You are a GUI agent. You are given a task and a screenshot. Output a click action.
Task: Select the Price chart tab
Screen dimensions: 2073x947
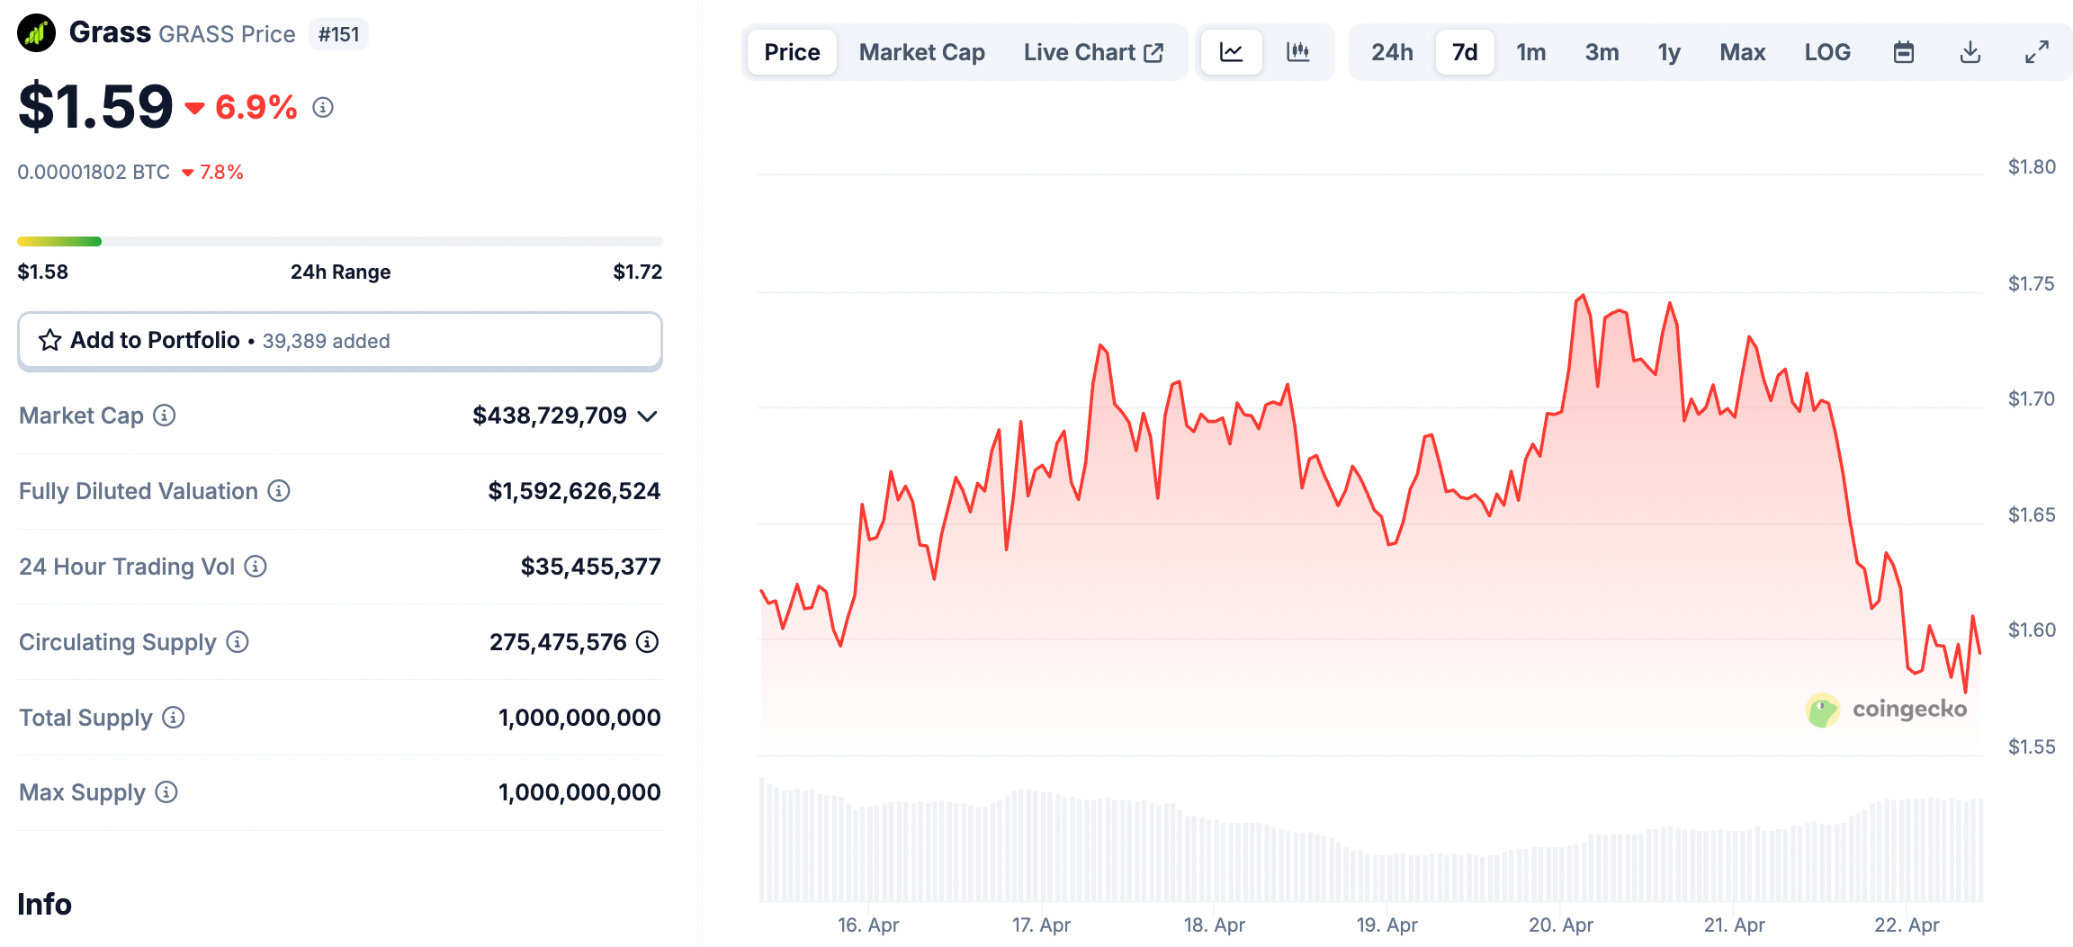pos(792,52)
